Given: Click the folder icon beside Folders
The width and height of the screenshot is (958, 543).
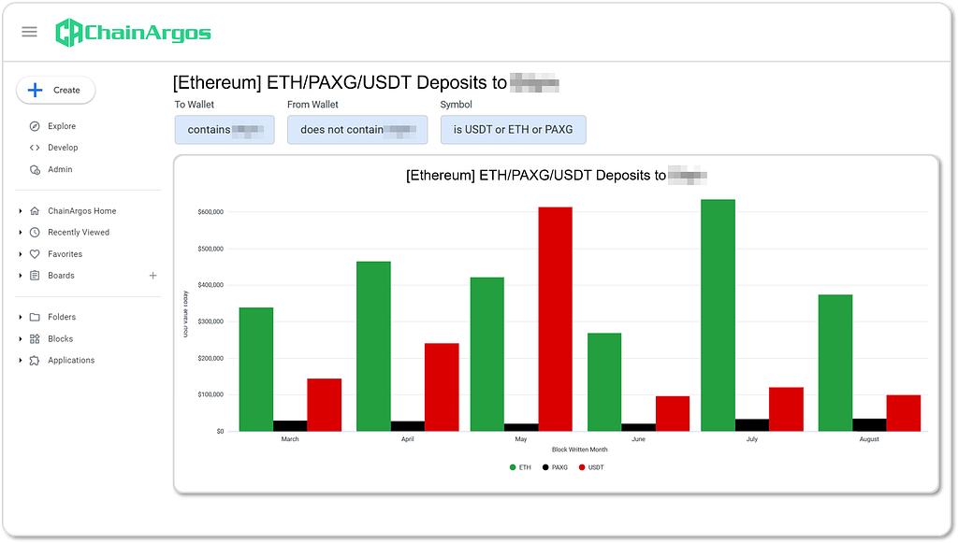Looking at the screenshot, I should tap(35, 317).
